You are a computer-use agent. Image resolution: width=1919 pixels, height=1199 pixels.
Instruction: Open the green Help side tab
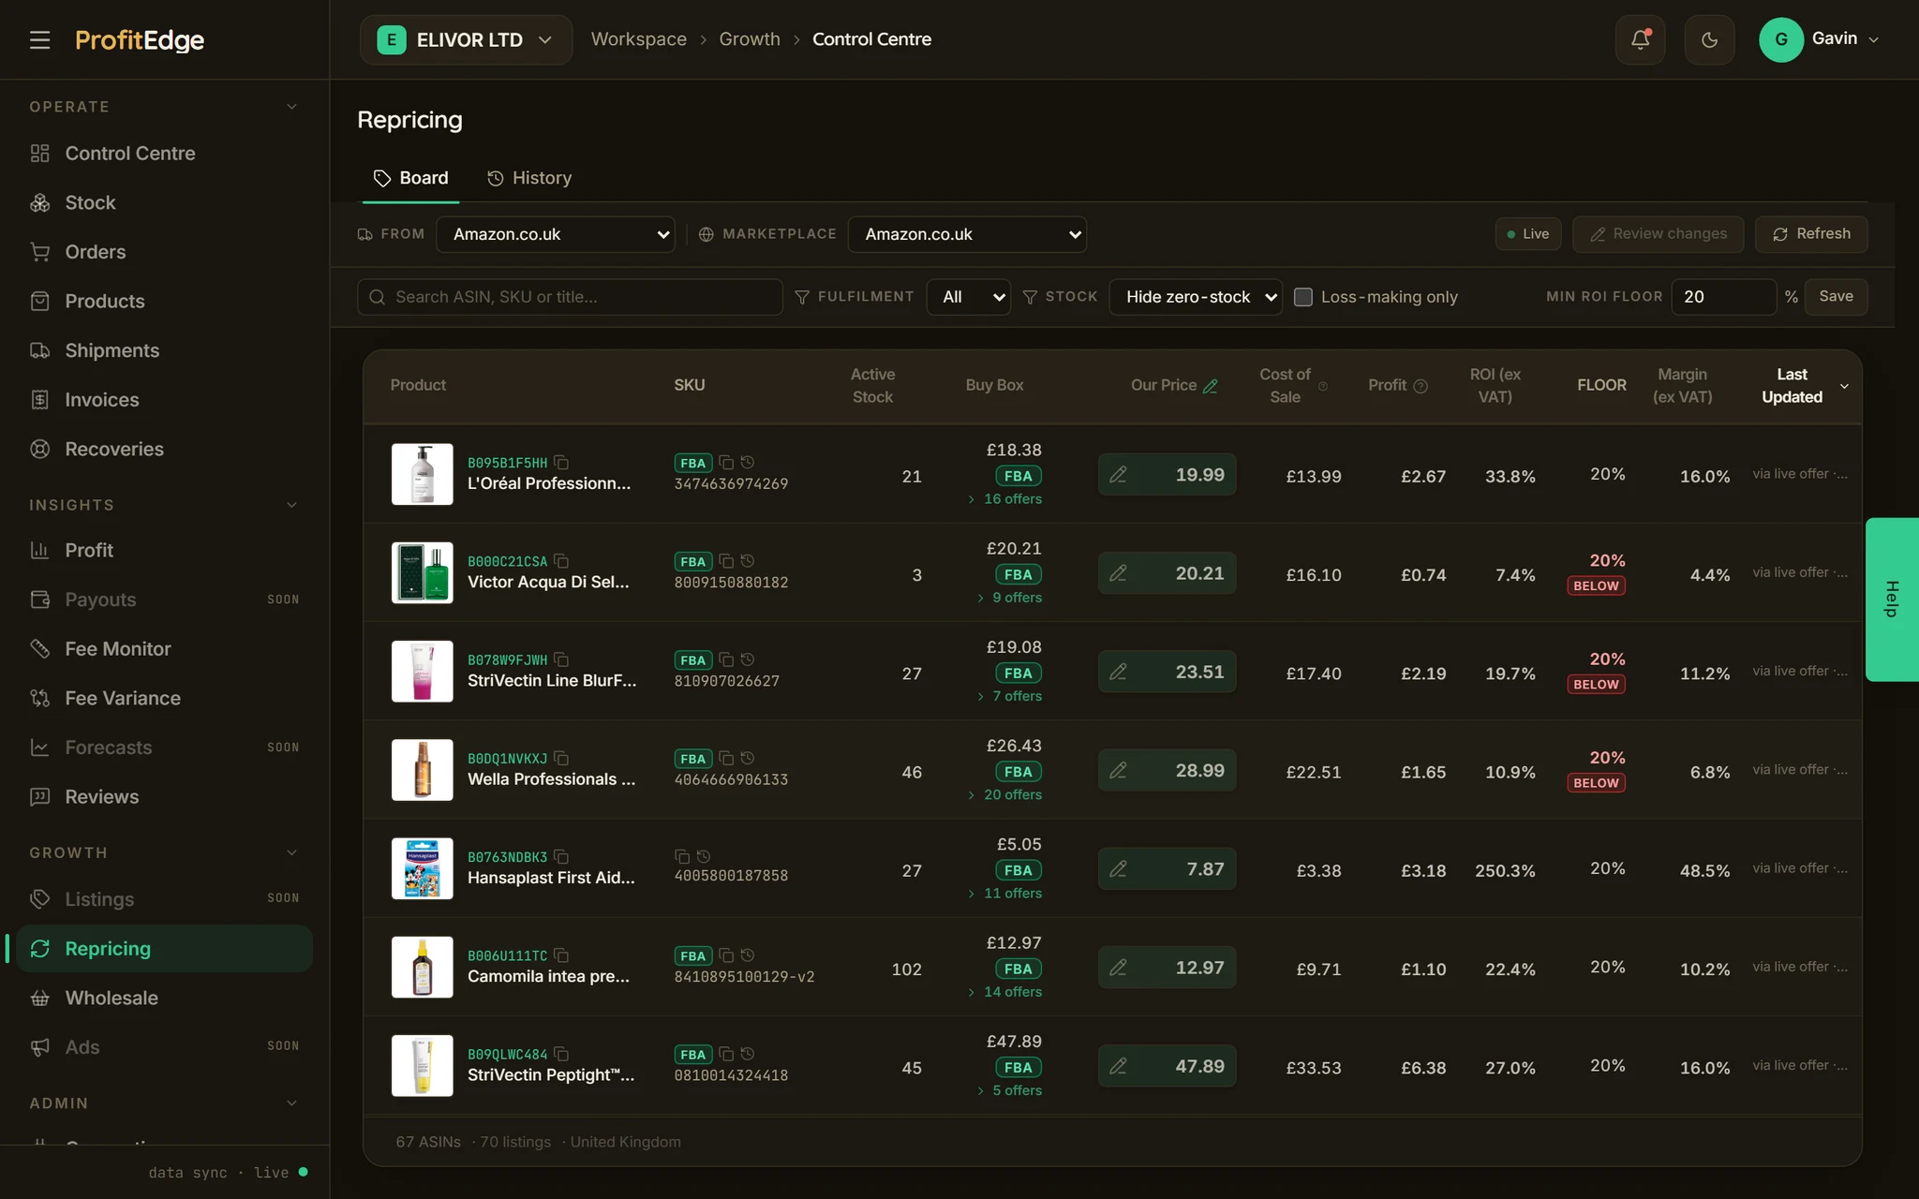click(x=1892, y=599)
